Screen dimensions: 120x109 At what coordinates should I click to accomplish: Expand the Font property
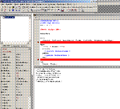1,92
